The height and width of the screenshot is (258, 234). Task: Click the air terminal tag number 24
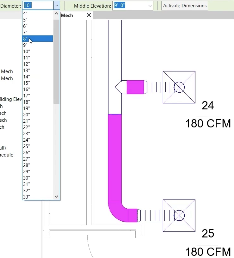pos(208,106)
